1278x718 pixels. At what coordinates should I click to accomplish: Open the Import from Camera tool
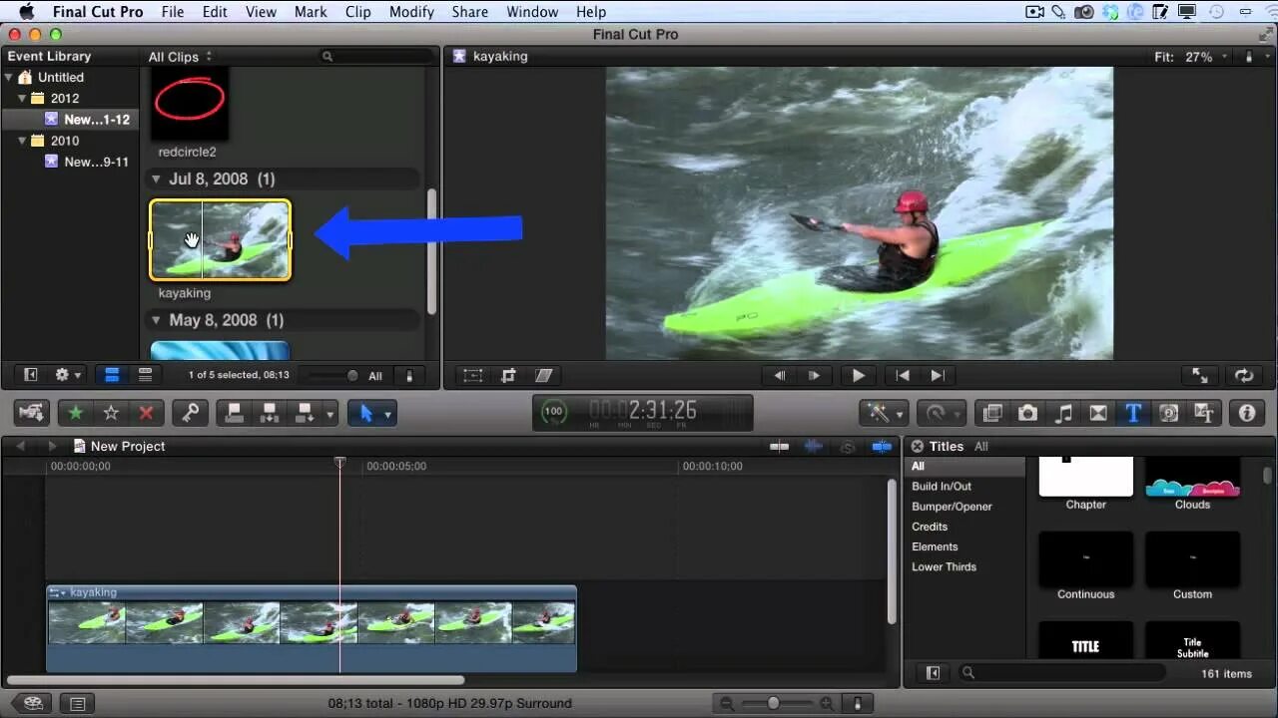click(x=31, y=413)
